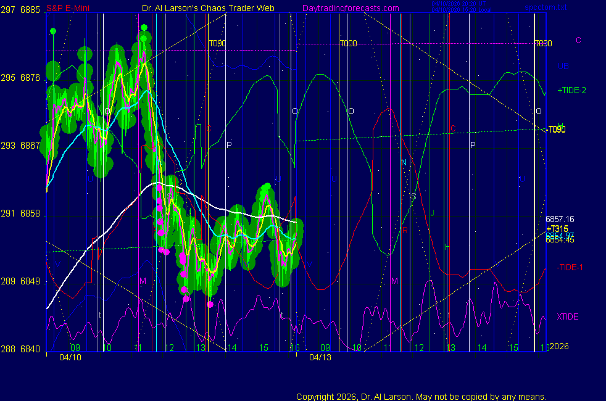Image resolution: width=606 pixels, height=401 pixels.
Task: Click the 2026 year label
Action: pyautogui.click(x=558, y=347)
